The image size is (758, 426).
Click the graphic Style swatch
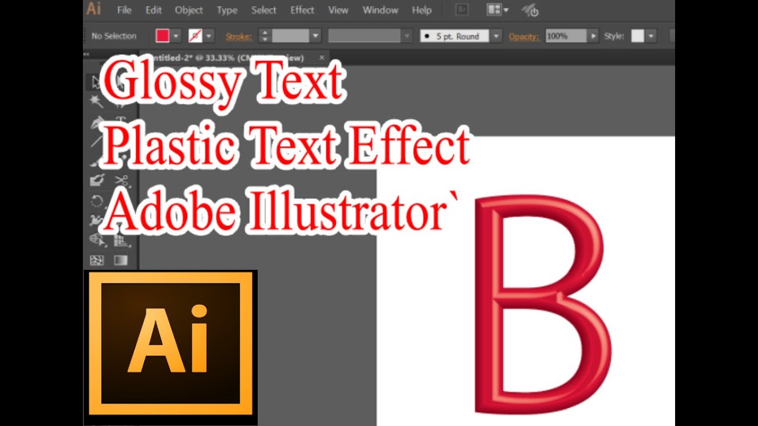click(637, 36)
